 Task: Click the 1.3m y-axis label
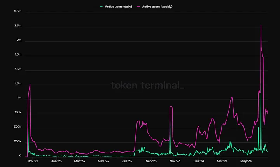pos(17,84)
